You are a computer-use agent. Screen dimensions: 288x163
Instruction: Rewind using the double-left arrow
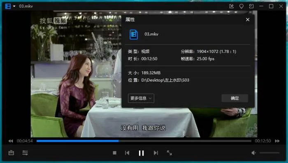pyautogui.click(x=11, y=141)
